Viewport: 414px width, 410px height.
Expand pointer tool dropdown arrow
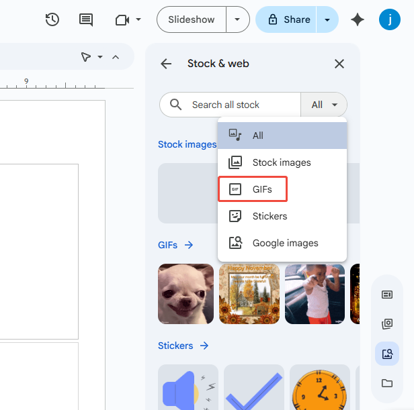(100, 56)
